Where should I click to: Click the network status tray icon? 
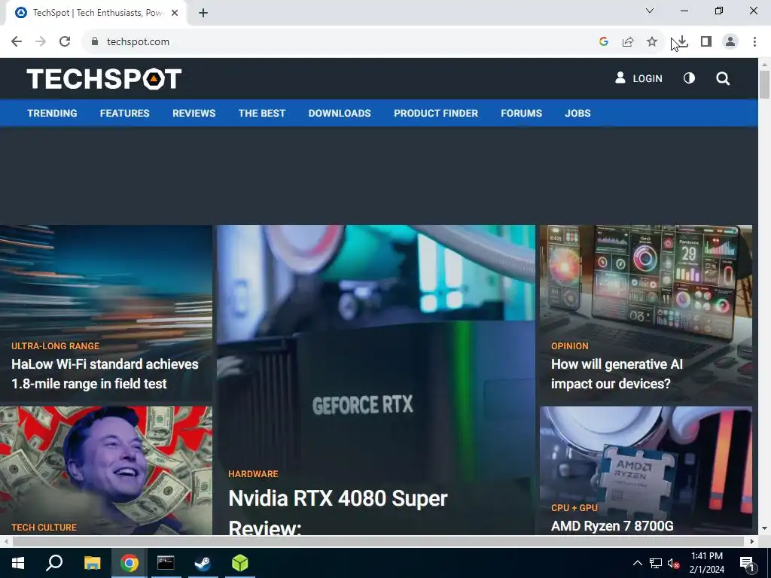(656, 563)
